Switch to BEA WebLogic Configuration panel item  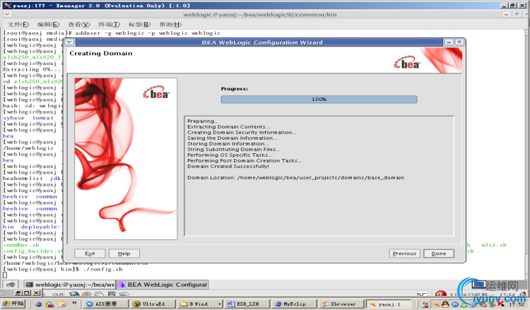click(163, 285)
